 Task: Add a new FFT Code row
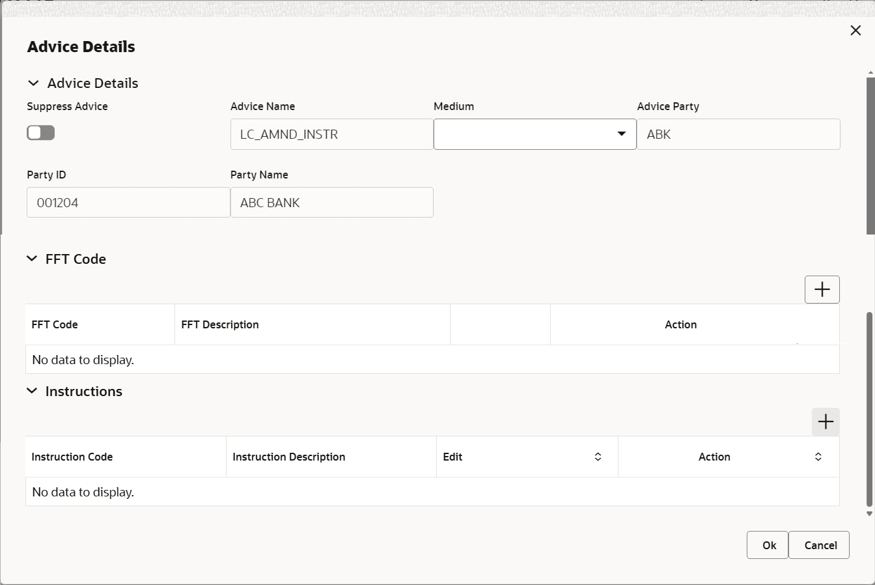pyautogui.click(x=822, y=289)
